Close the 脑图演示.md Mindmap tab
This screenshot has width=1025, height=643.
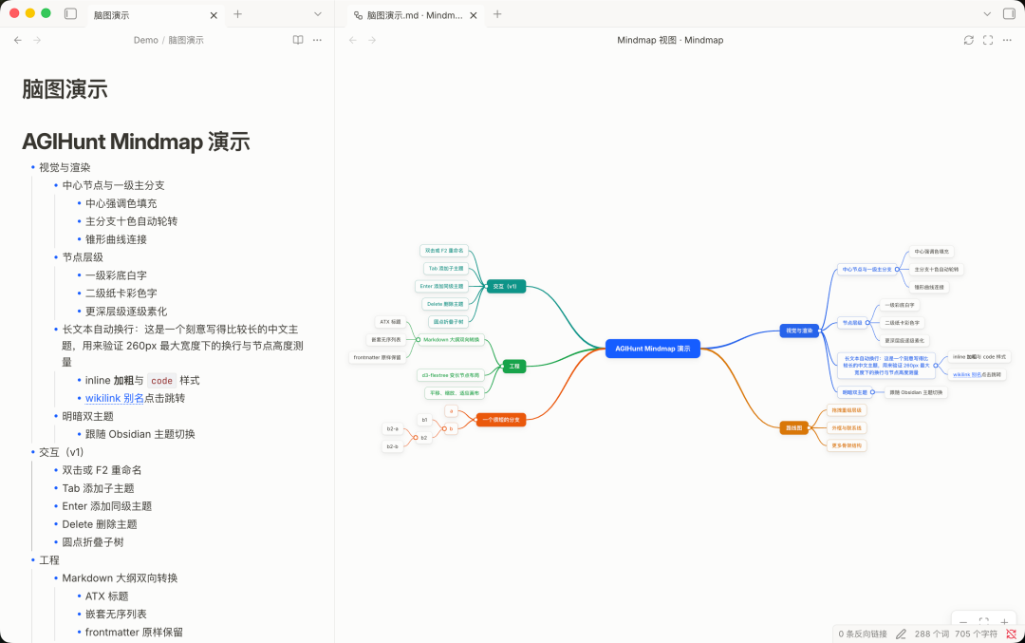(x=474, y=15)
